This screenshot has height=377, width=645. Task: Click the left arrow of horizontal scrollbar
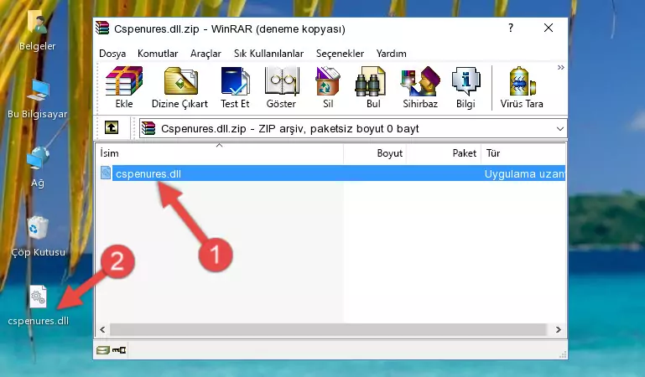[x=102, y=329]
